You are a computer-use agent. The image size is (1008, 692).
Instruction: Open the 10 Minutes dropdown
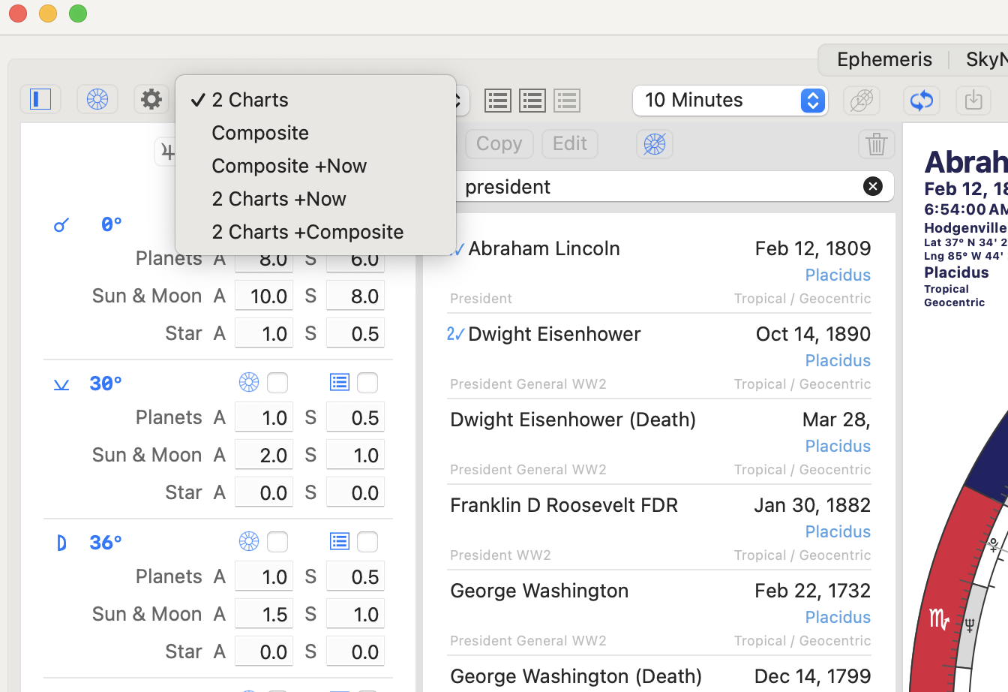pos(730,101)
